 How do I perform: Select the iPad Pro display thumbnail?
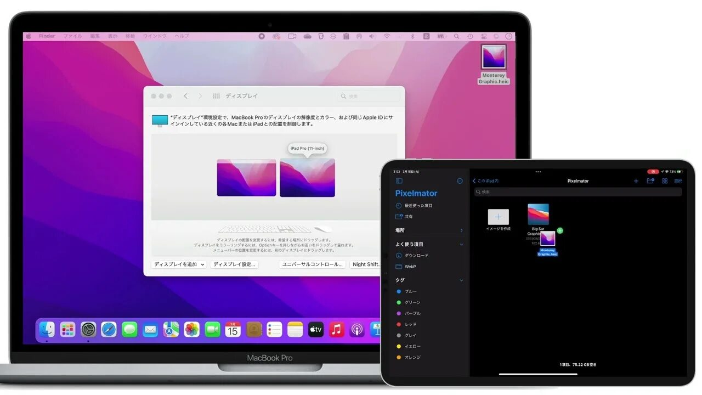click(x=307, y=178)
